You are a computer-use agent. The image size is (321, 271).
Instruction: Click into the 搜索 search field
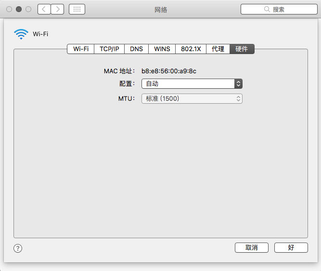click(x=278, y=9)
